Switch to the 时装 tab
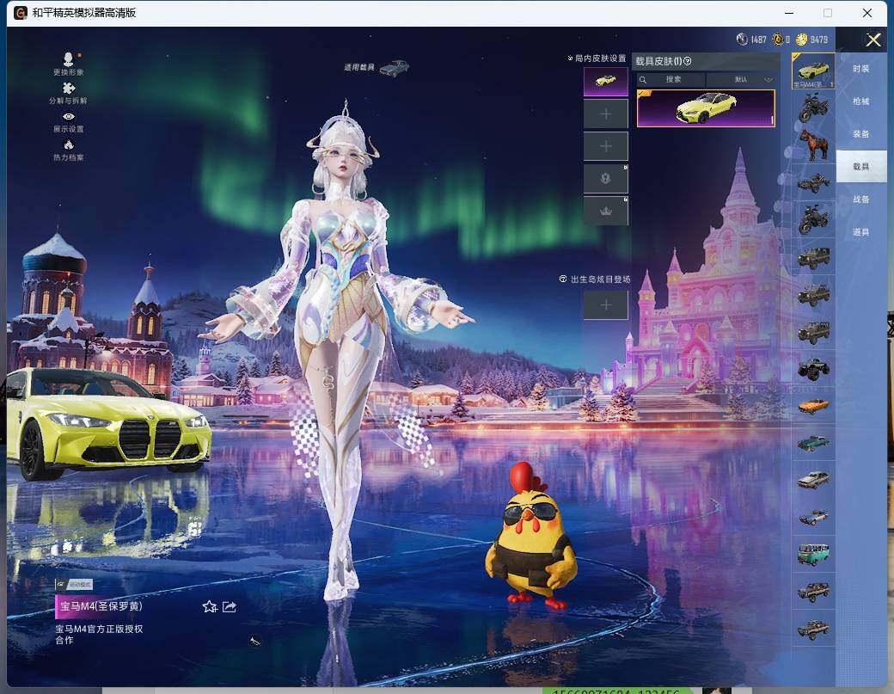 coord(861,69)
